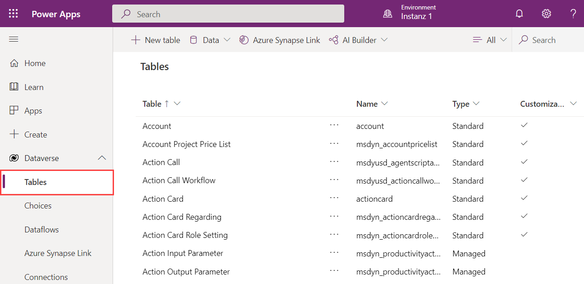The image size is (584, 284).
Task: Open the notifications bell
Action: pos(519,14)
